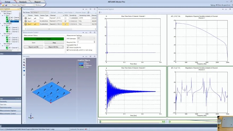The width and height of the screenshot is (233, 131).
Task: Open the Project name dropdown
Action: pos(33,5)
